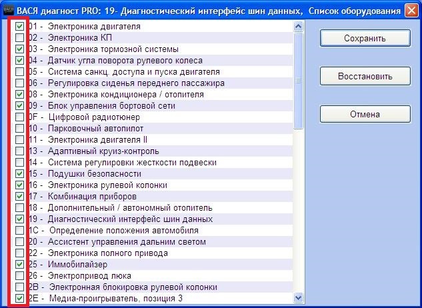Select text 'Парковочный автопилот'
Viewport: 422px width, 308px height.
96,129
